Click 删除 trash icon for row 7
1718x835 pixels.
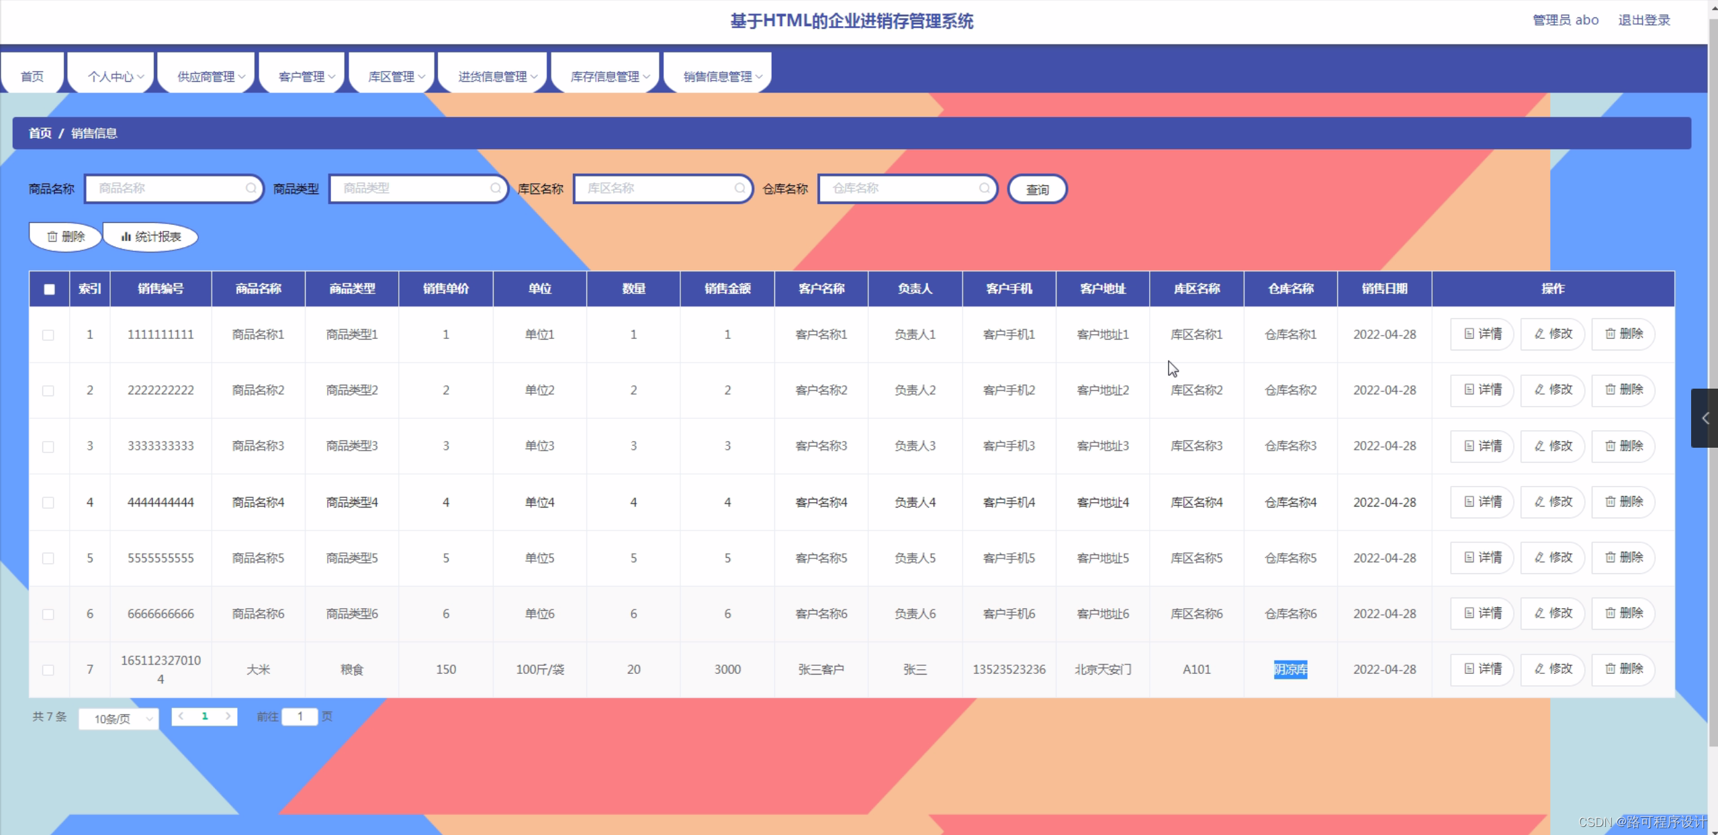(x=1610, y=669)
